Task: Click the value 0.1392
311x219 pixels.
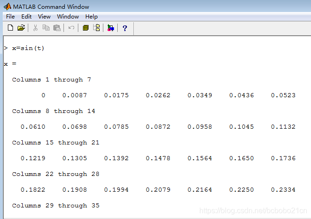Action: point(116,158)
